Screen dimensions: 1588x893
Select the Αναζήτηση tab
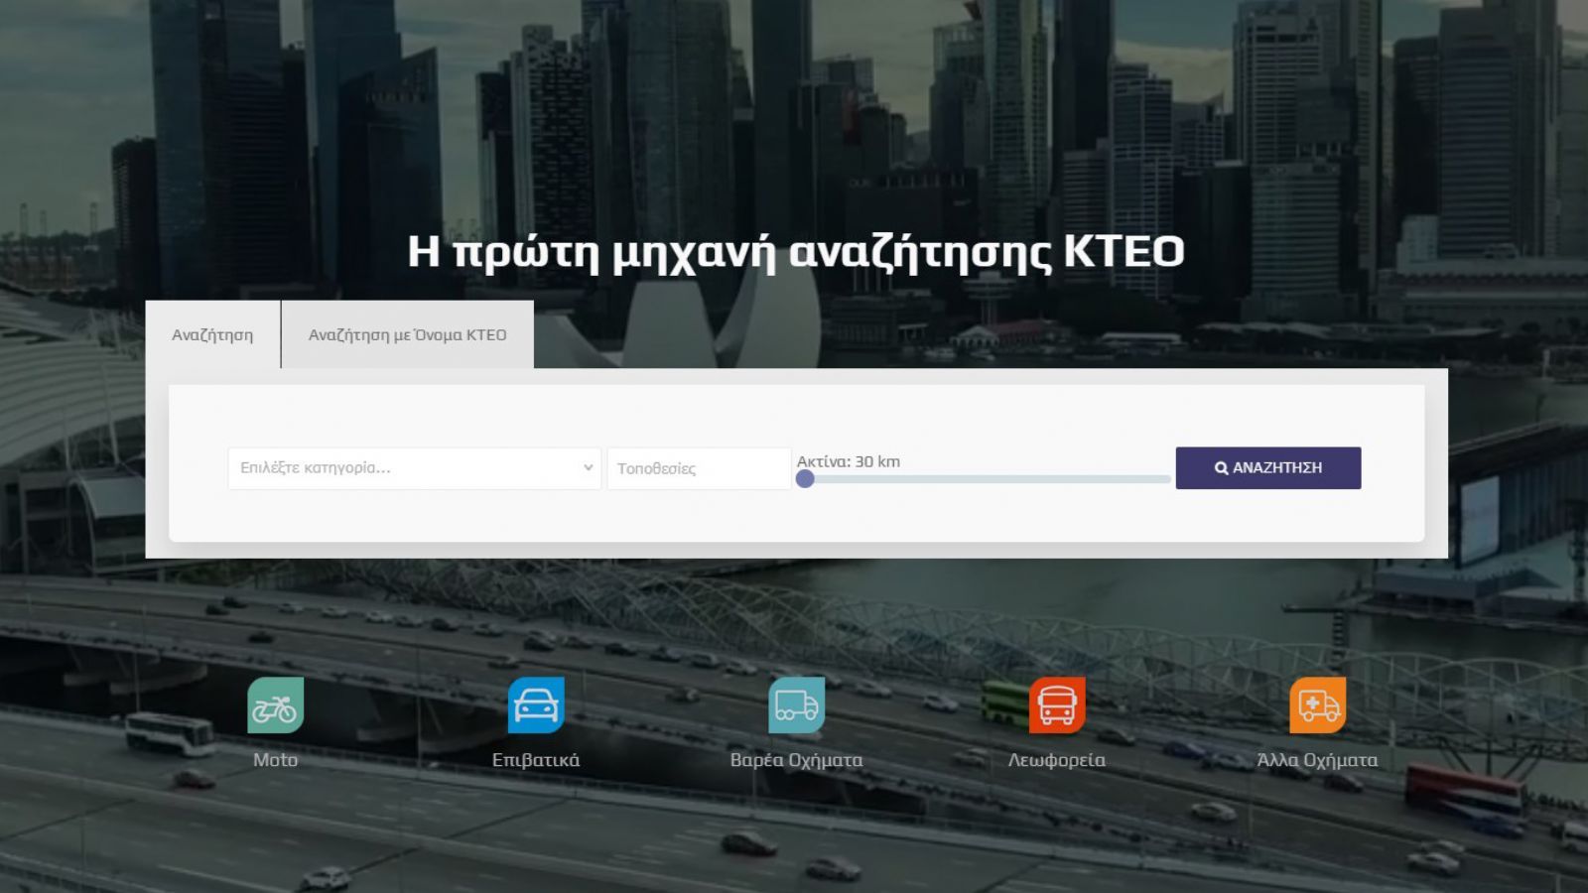click(213, 334)
